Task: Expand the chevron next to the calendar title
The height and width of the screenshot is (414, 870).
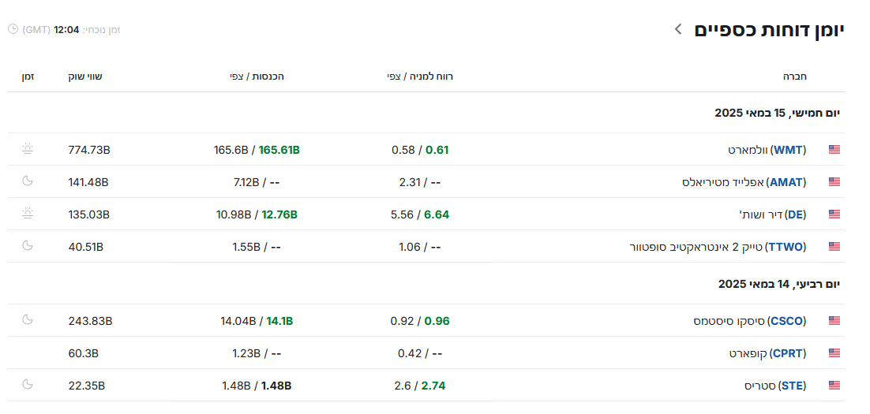Action: [677, 29]
